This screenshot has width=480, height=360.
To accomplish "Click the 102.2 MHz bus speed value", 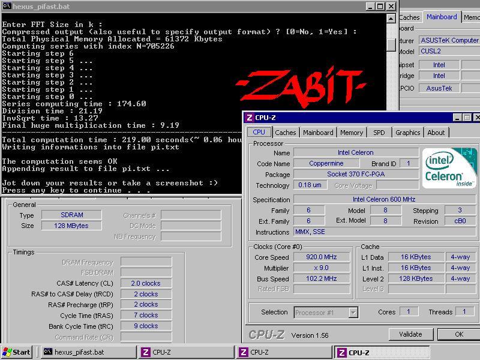I will click(322, 278).
